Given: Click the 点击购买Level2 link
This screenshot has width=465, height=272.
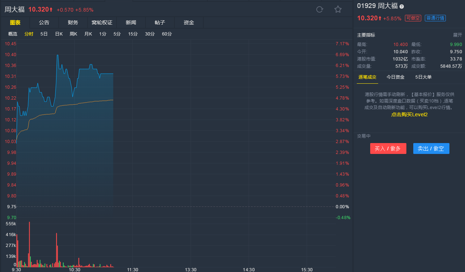Looking at the screenshot, I should 409,114.
